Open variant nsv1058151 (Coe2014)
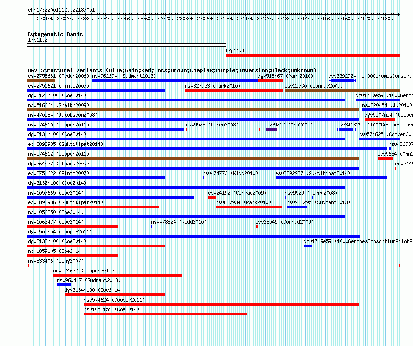 (111, 310)
